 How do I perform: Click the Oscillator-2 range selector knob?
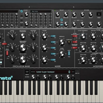point(12,47)
